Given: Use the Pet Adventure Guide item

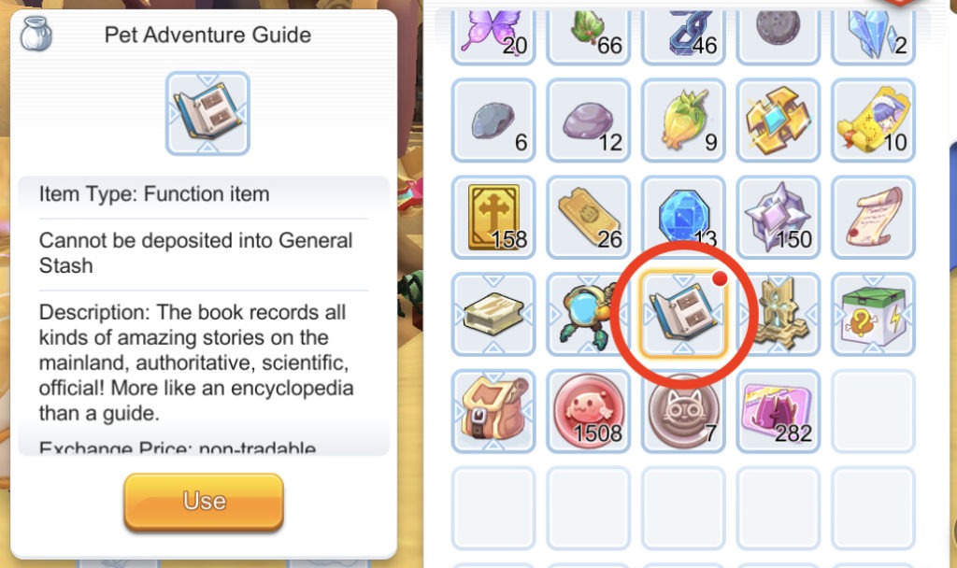Looking at the screenshot, I should coord(204,501).
